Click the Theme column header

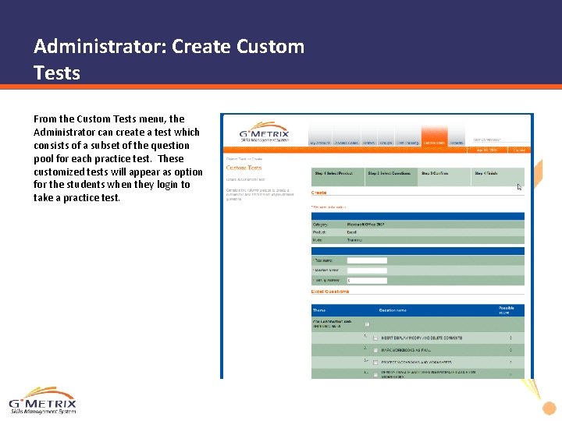[x=319, y=310]
